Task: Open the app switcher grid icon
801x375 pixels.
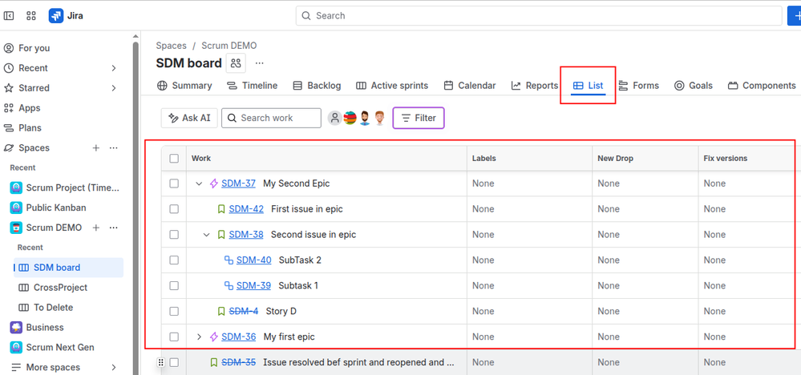Action: pyautogui.click(x=31, y=16)
